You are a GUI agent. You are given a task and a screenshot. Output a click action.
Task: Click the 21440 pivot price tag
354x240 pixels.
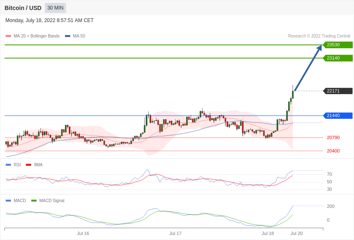click(x=338, y=115)
